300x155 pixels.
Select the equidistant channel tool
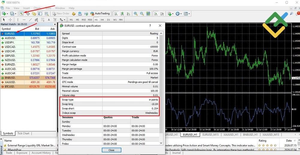click(36, 19)
